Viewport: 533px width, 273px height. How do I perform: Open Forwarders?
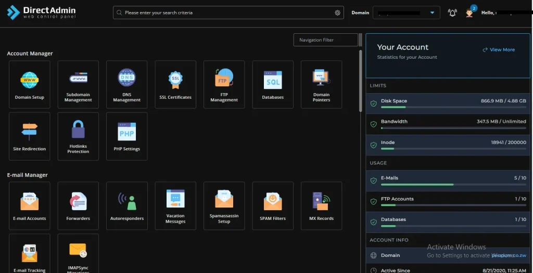pos(78,206)
